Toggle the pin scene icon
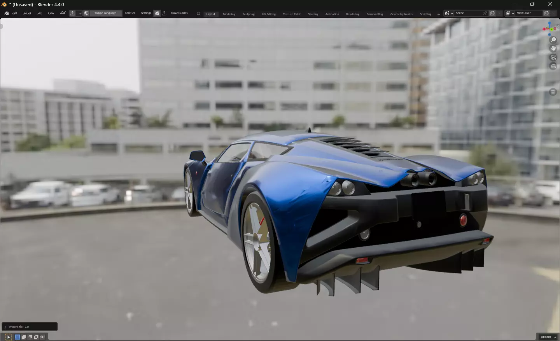 [485, 13]
